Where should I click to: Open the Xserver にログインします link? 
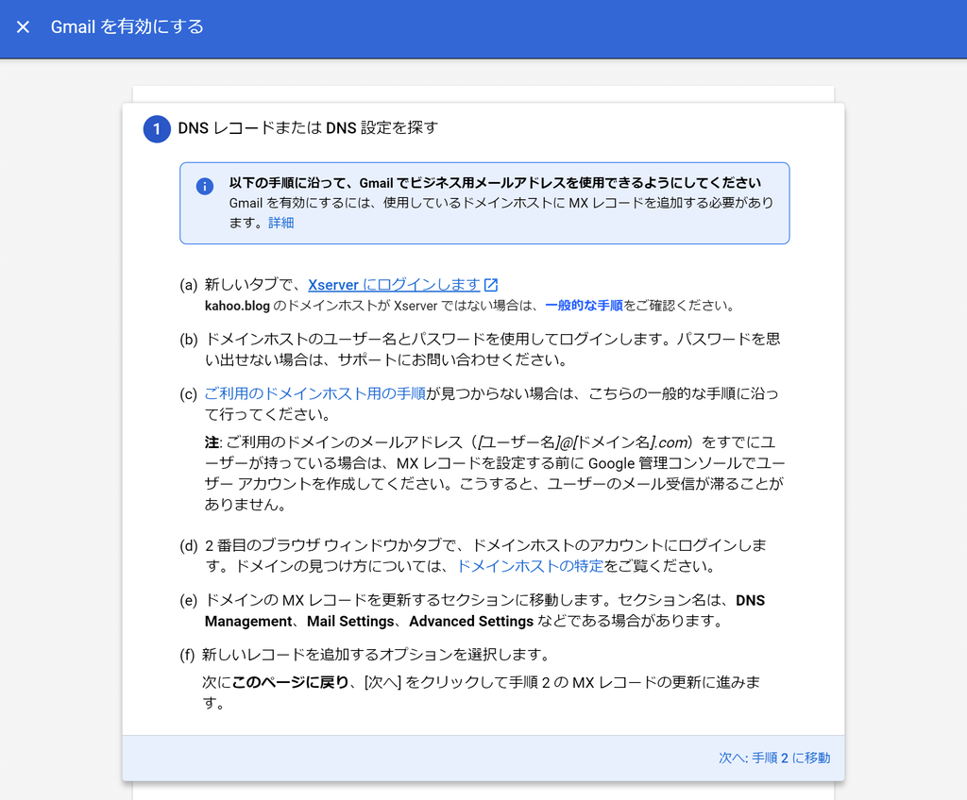coord(394,285)
